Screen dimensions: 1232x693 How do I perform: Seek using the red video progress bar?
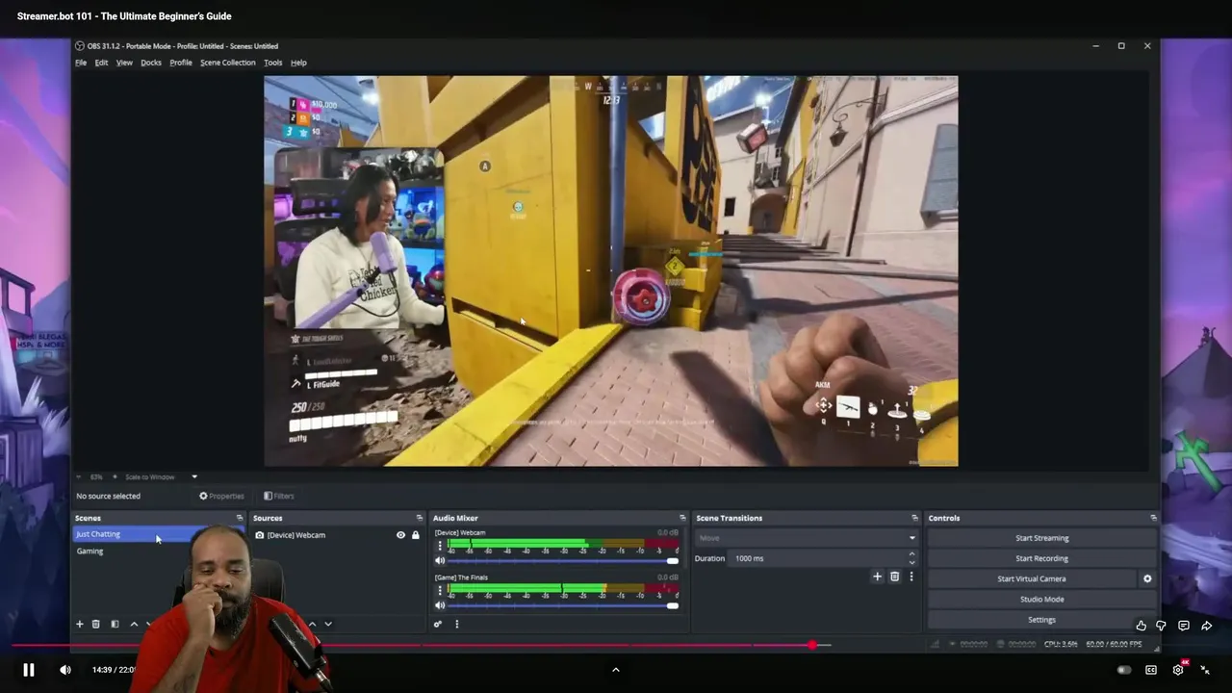click(616, 645)
